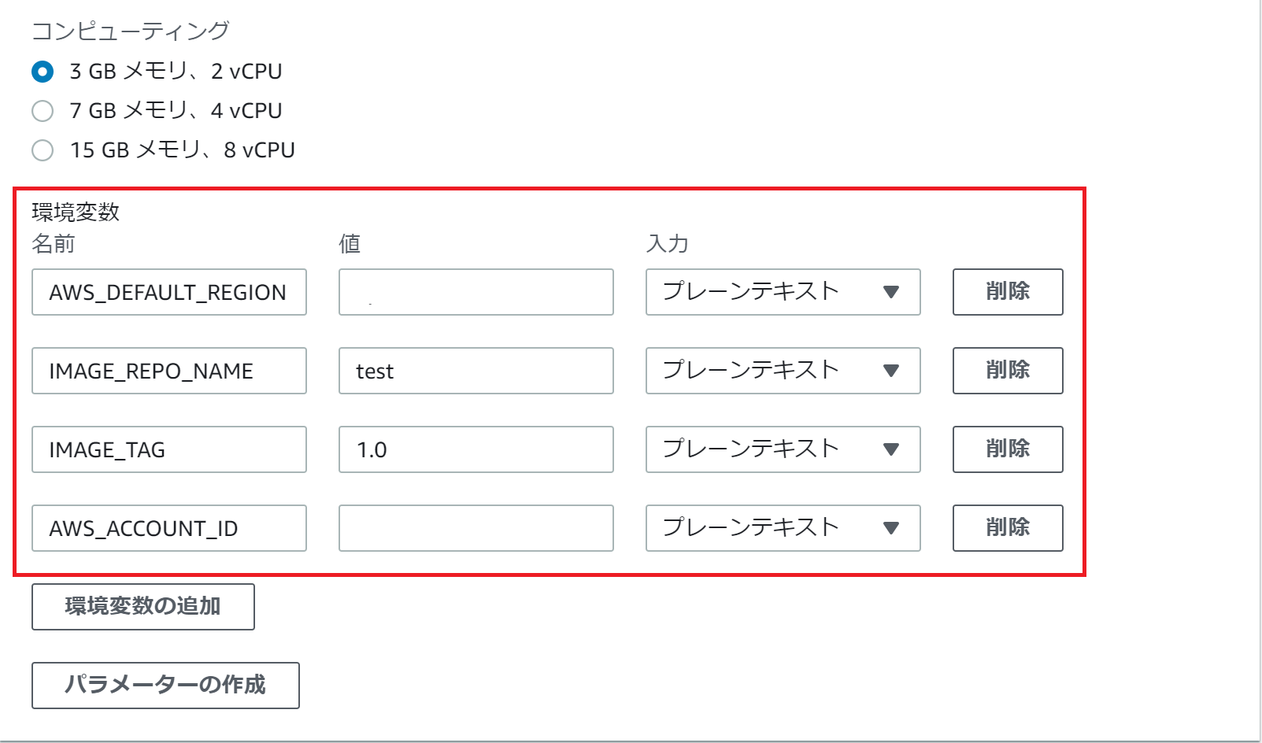
Task: Delete the IMAGE_REPO_NAME environment variable
Action: (x=1007, y=371)
